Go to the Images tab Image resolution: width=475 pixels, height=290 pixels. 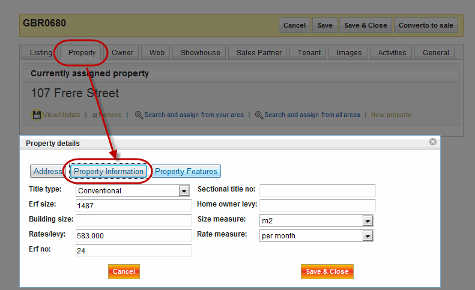coord(349,53)
